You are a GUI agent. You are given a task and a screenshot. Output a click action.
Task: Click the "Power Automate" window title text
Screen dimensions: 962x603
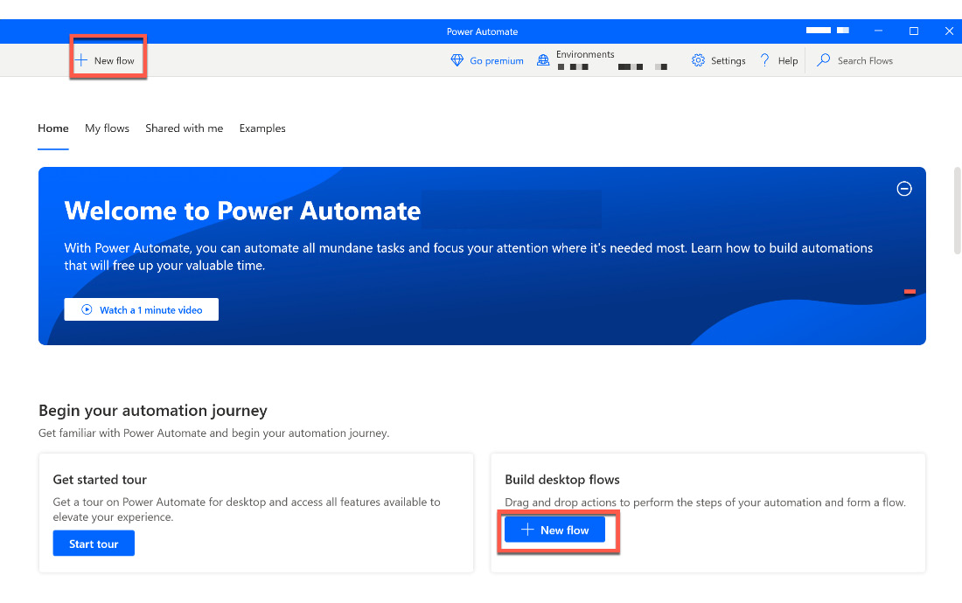482,31
